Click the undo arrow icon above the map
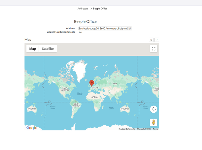This screenshot has height=150, width=202. [x=151, y=40]
